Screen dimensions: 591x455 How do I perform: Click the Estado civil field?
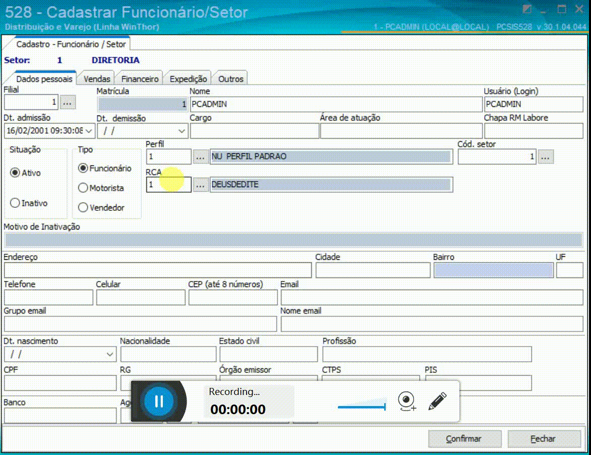click(x=269, y=354)
